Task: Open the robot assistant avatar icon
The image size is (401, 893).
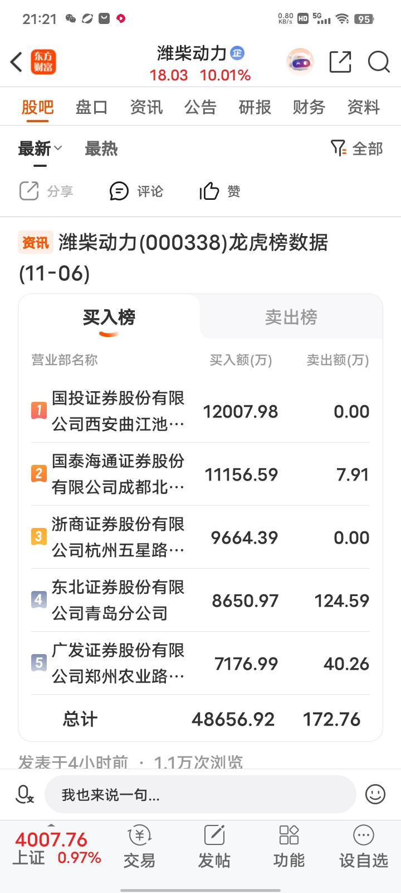Action: 300,62
